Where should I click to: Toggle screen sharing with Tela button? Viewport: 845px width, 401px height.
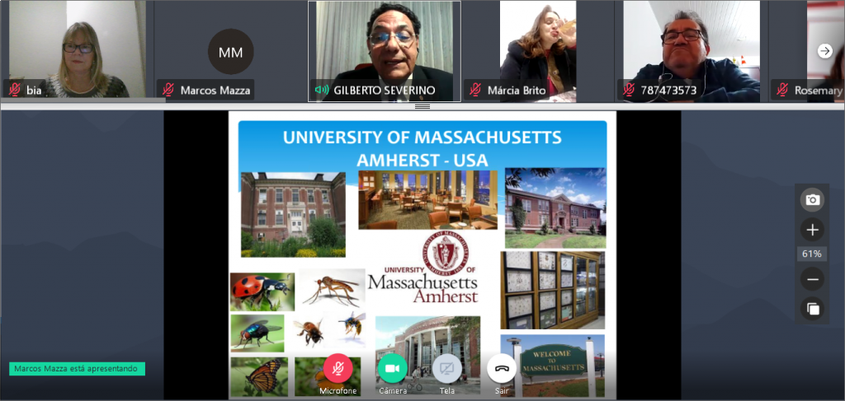click(446, 368)
